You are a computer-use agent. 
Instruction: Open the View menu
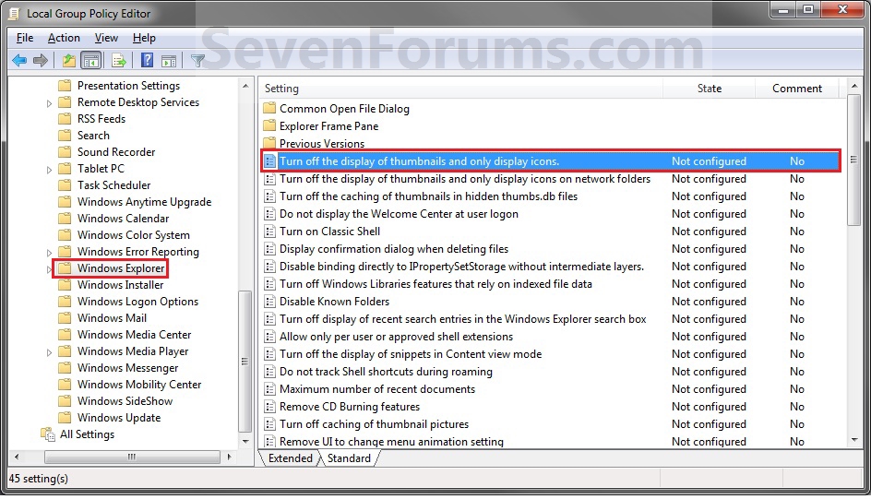click(x=106, y=38)
